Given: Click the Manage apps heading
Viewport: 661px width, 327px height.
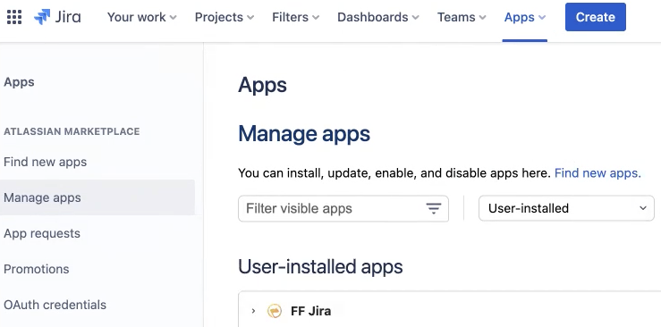Looking at the screenshot, I should (304, 134).
